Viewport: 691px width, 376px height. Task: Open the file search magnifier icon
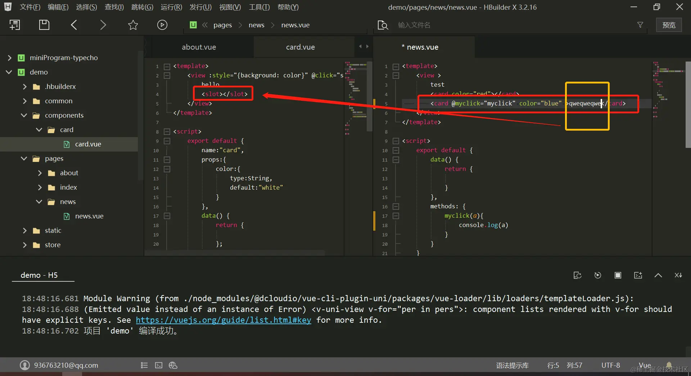tap(383, 25)
